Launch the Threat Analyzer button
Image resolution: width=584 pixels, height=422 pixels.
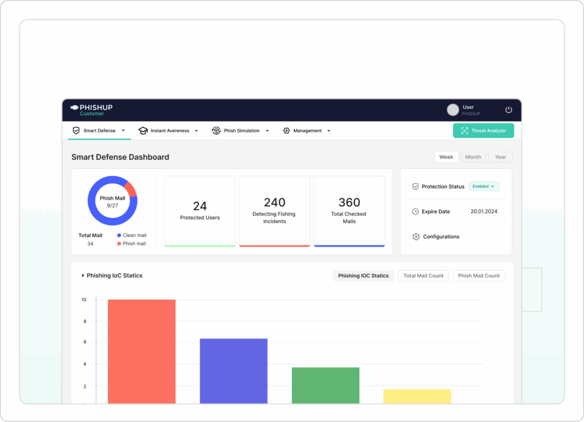coord(483,131)
